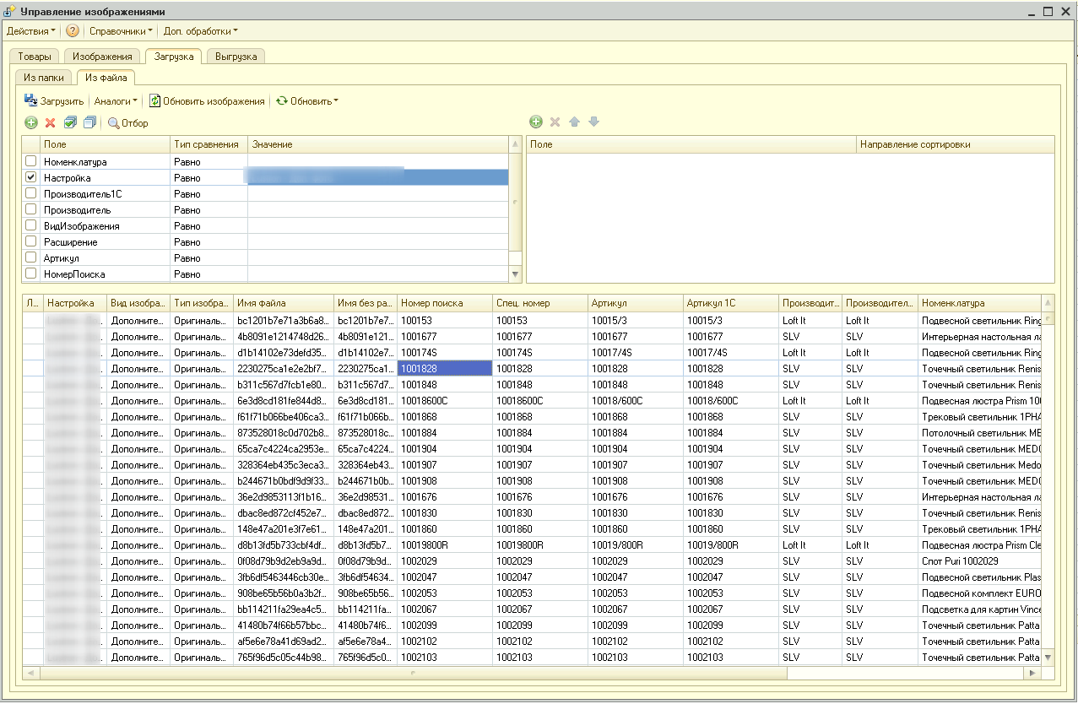Viewport: 1078px width, 704px height.
Task: Click the Отбор filter button
Action: 127,123
